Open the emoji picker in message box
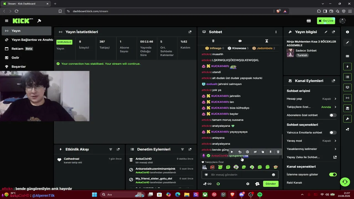This screenshot has width=354, height=199. pyautogui.click(x=274, y=175)
